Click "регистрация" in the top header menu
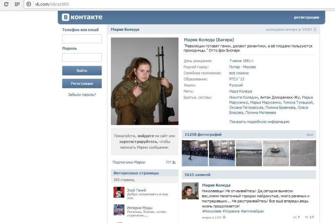This screenshot has width=335, height=223. pos(306,17)
